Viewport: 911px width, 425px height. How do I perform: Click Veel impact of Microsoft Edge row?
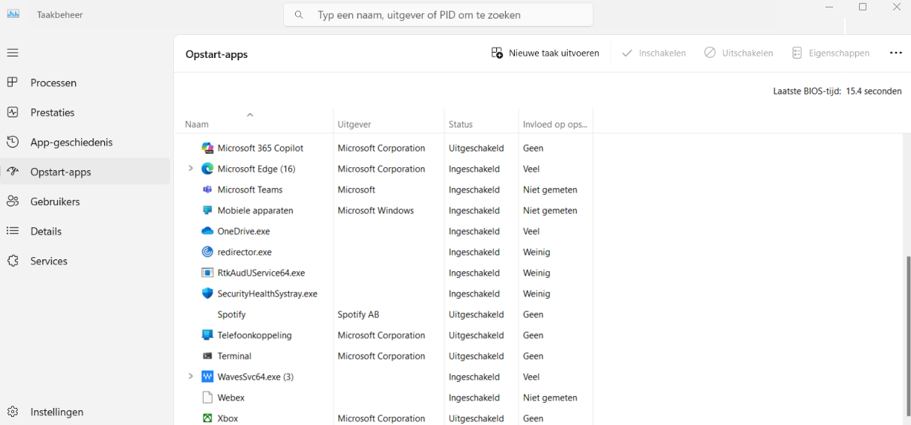click(531, 169)
